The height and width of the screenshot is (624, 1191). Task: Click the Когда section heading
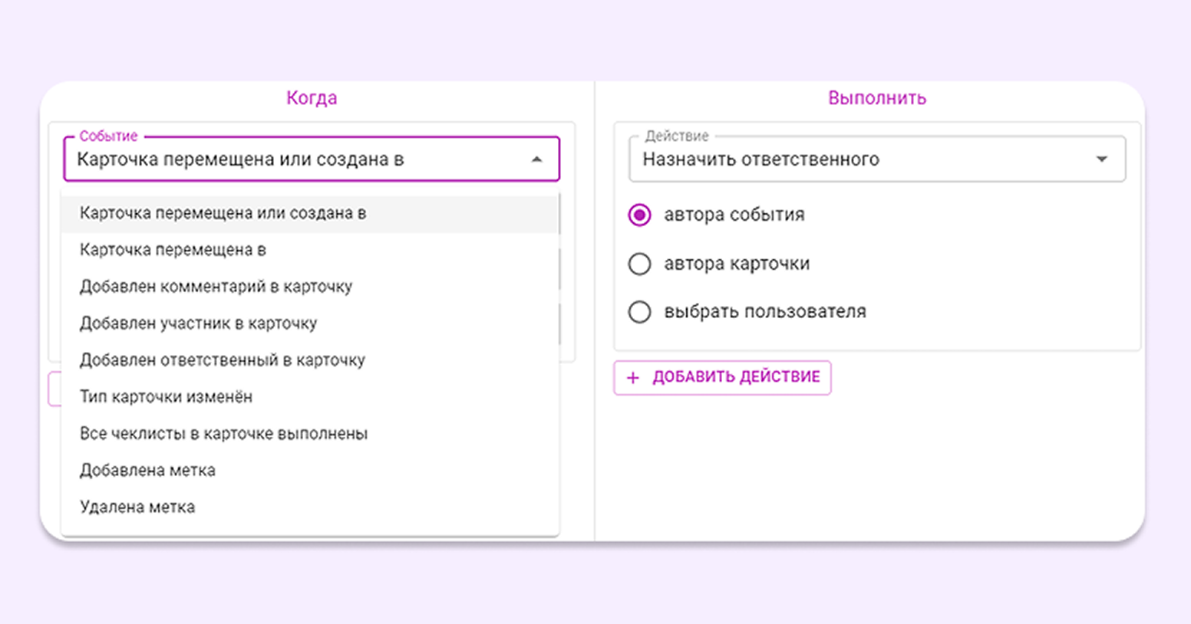312,98
